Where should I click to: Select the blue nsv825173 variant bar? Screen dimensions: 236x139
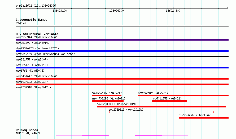coord(122,68)
